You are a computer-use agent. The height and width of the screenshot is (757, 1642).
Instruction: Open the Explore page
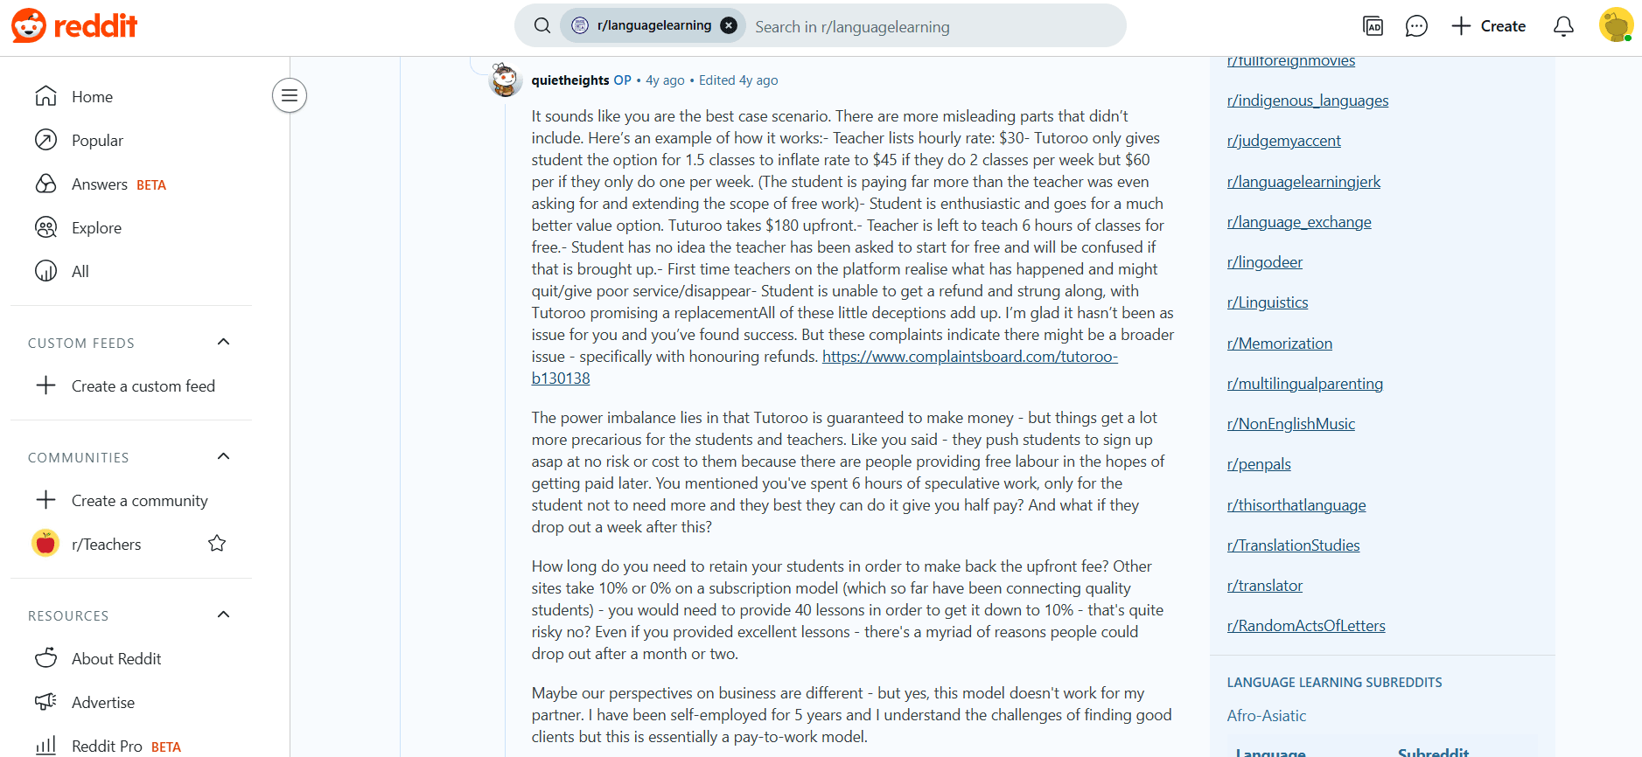(x=96, y=227)
